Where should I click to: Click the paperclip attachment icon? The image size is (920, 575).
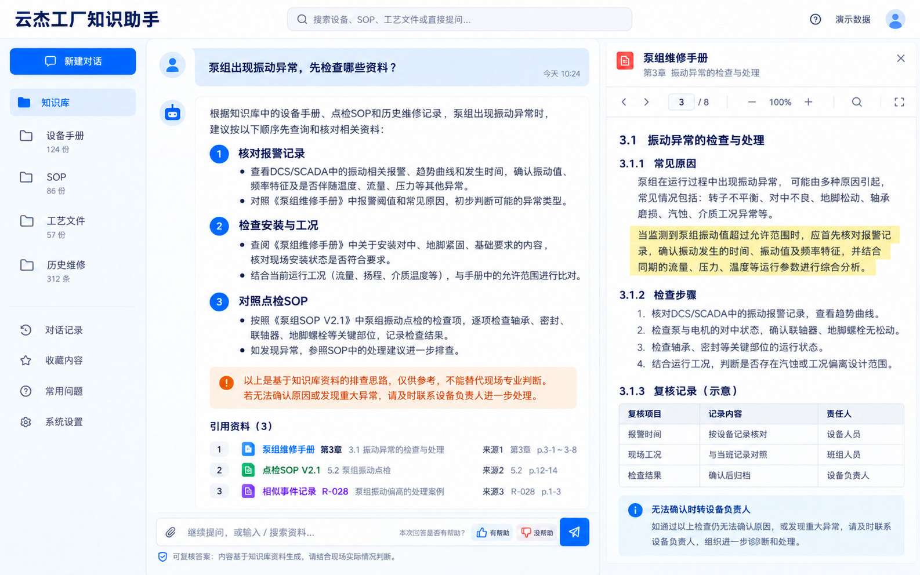click(171, 532)
